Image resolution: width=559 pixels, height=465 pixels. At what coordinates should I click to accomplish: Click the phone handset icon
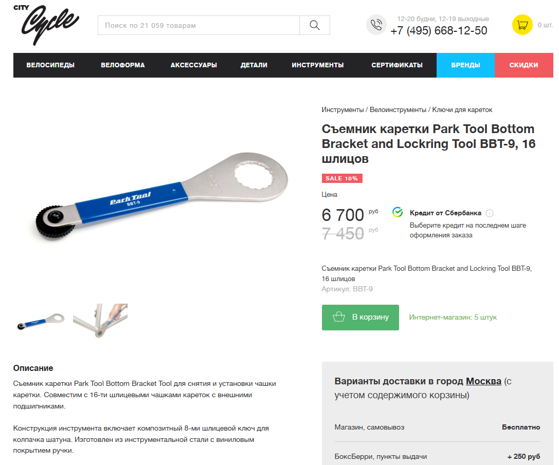tap(376, 25)
